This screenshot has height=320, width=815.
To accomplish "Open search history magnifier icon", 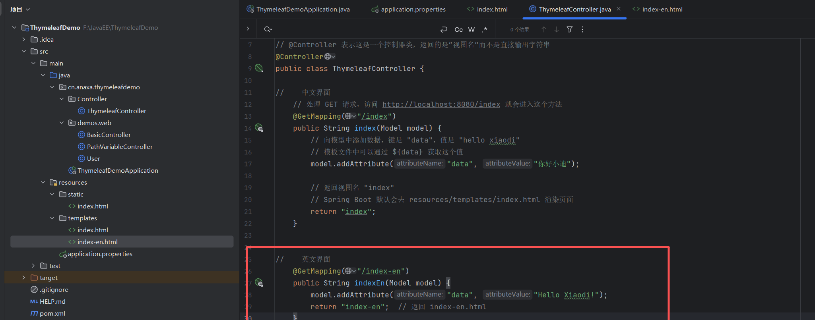I will tap(268, 29).
